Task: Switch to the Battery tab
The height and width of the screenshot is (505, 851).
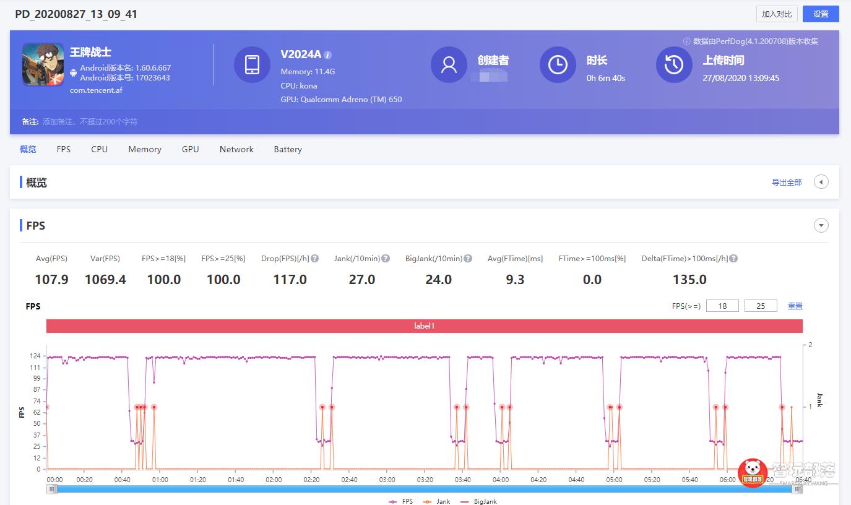Action: tap(287, 149)
